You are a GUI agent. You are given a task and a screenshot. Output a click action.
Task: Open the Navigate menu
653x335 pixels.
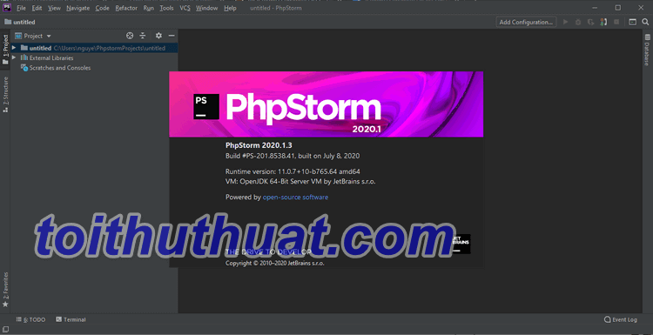click(x=77, y=8)
